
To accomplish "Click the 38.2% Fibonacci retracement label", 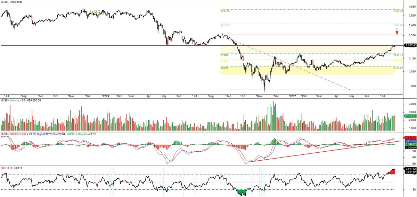I will click(x=224, y=68).
